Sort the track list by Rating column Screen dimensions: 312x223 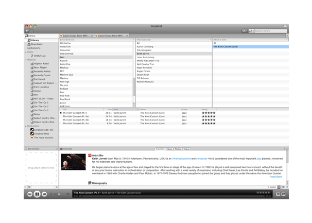209,110
